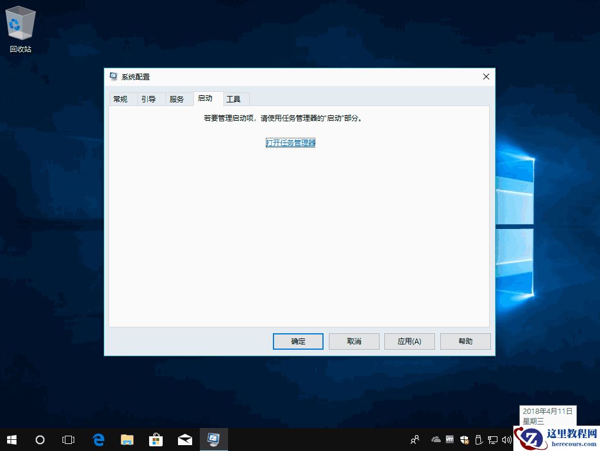The height and width of the screenshot is (451, 600).
Task: Open Microsoft Edge from the taskbar
Action: pyautogui.click(x=98, y=440)
